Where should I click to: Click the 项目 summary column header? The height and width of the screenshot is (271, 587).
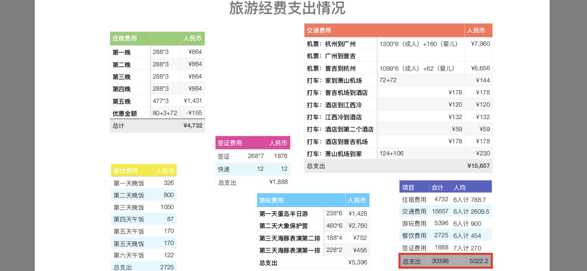[x=408, y=188]
